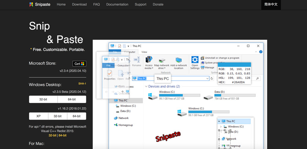The width and height of the screenshot is (307, 149).
Task: Click the pasted This PC text label
Action: point(163,78)
